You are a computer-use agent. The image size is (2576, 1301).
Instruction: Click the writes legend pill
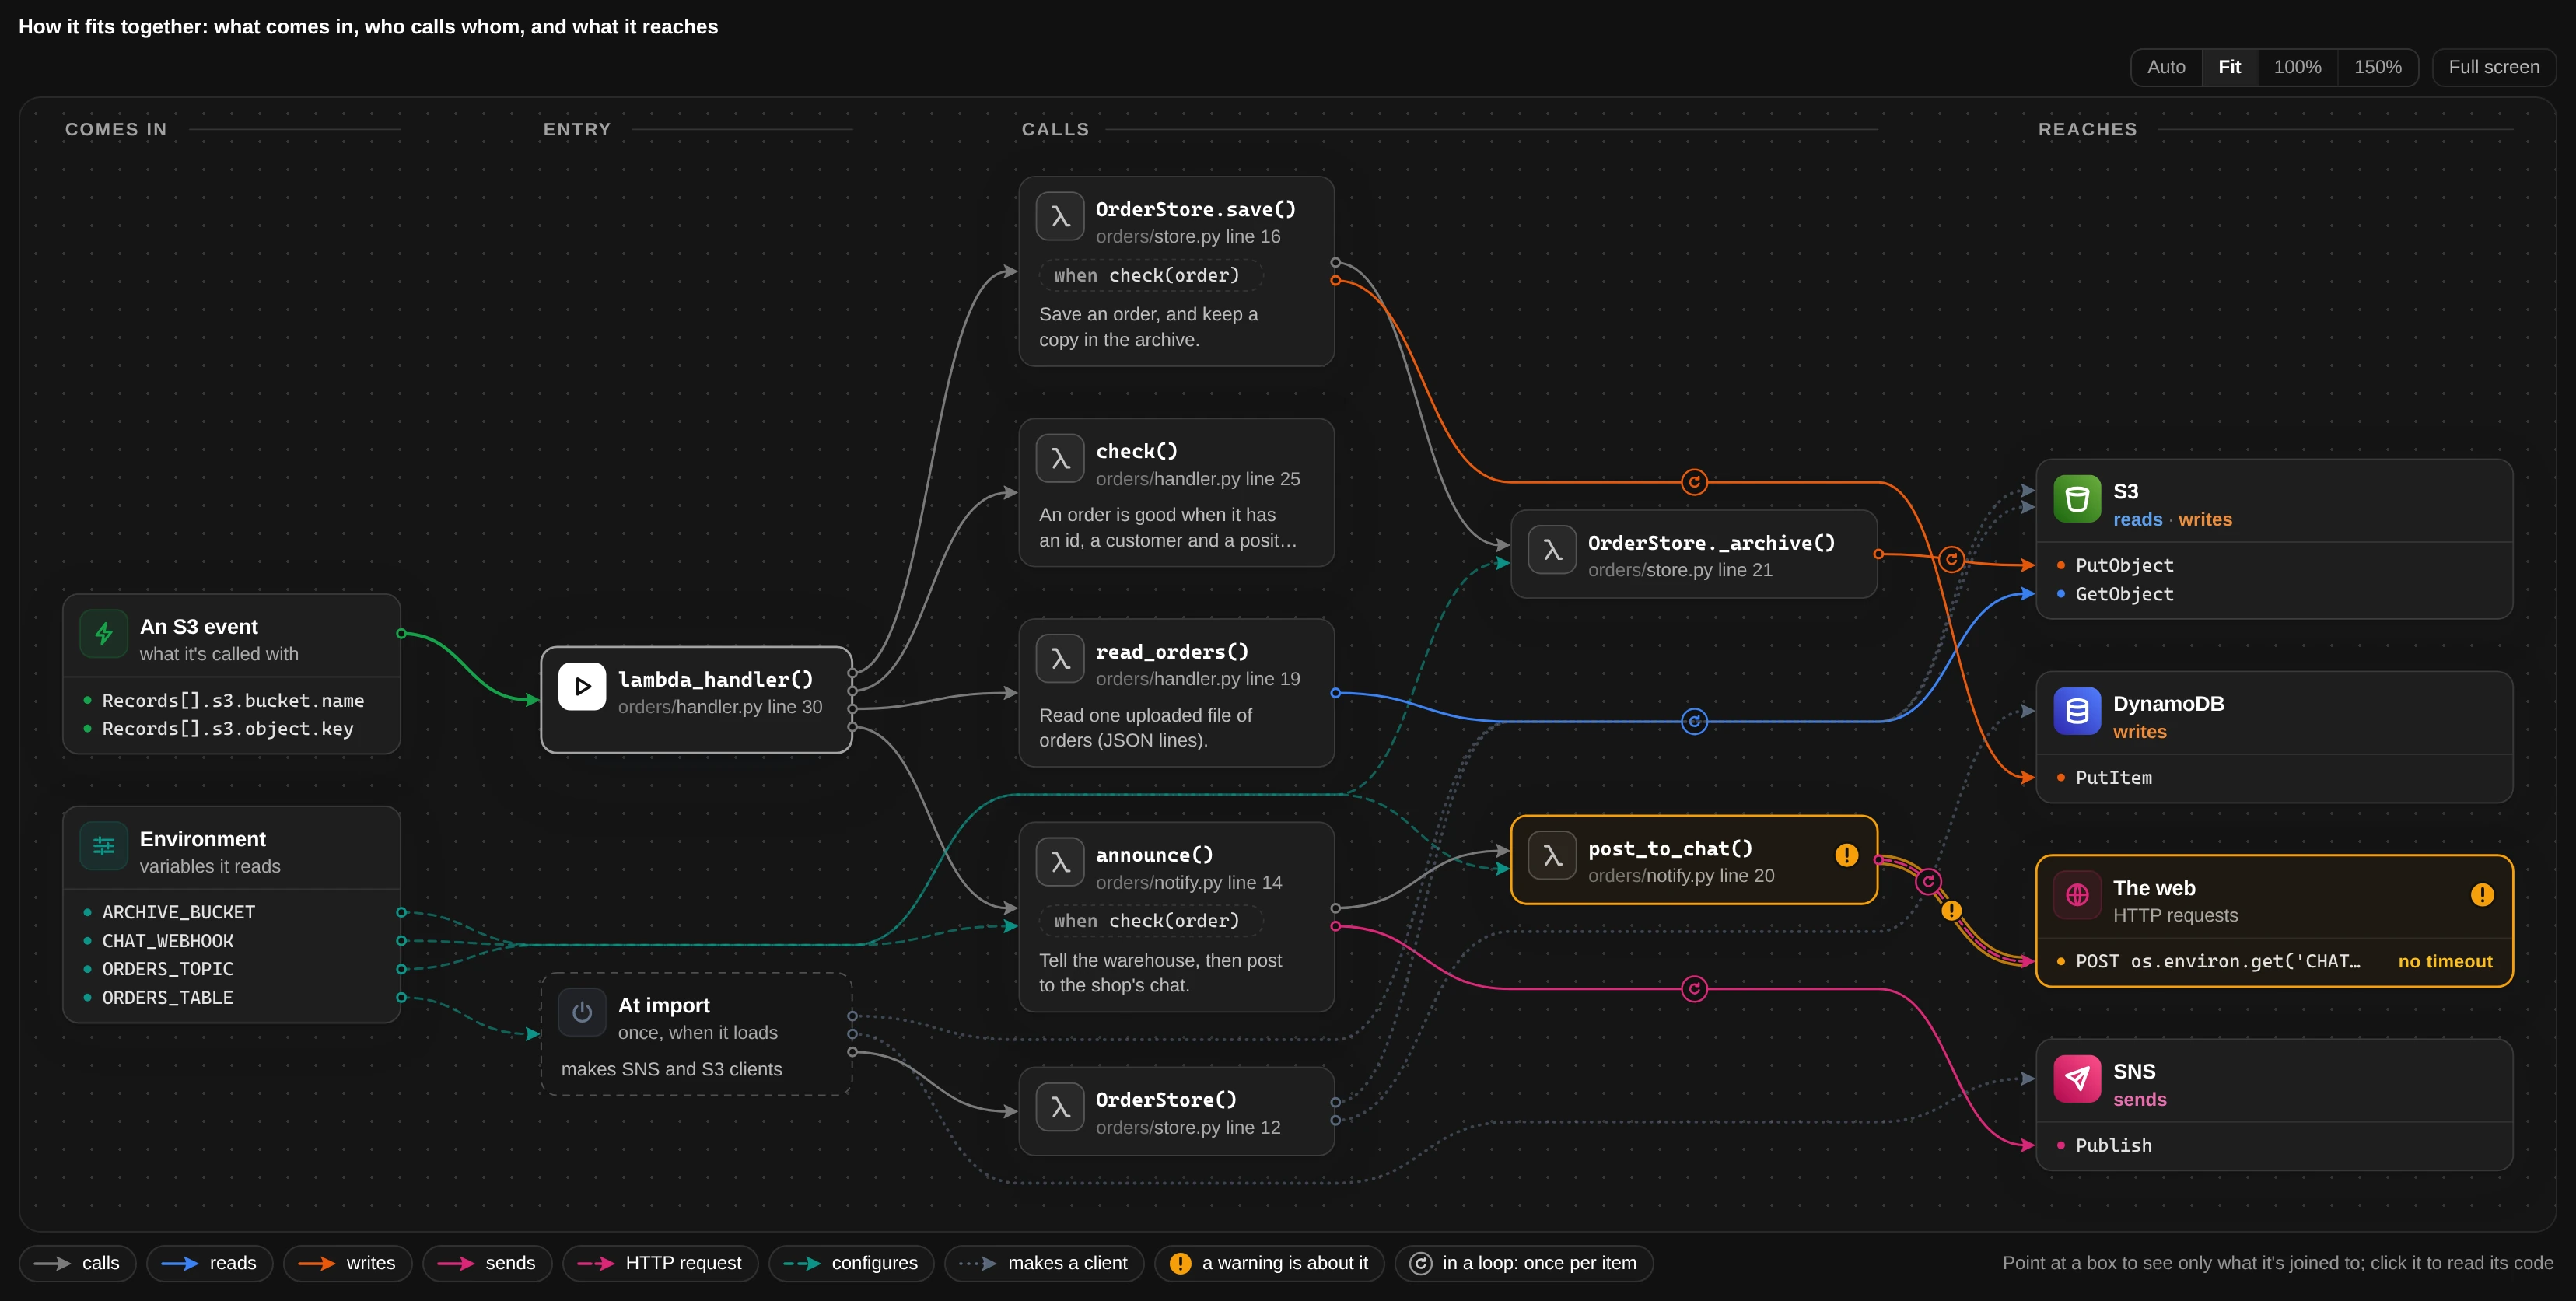[347, 1263]
